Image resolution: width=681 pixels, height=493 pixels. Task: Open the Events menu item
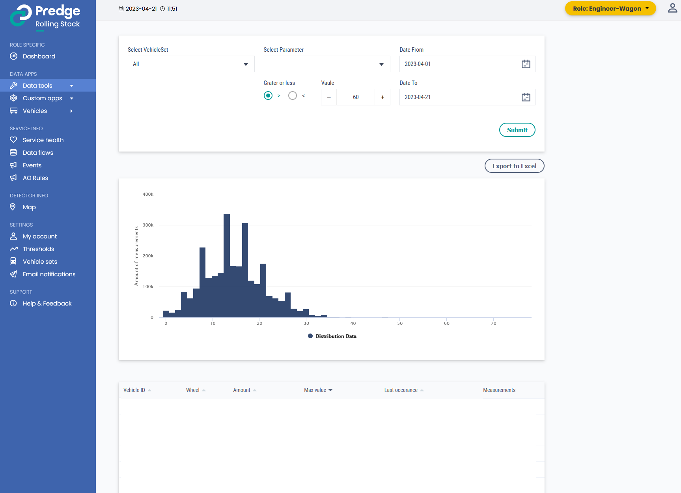(x=32, y=165)
